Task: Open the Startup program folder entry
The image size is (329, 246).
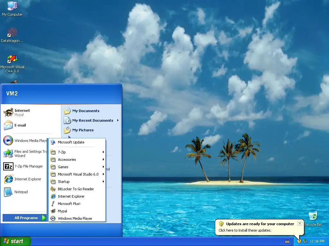Action: point(77,182)
